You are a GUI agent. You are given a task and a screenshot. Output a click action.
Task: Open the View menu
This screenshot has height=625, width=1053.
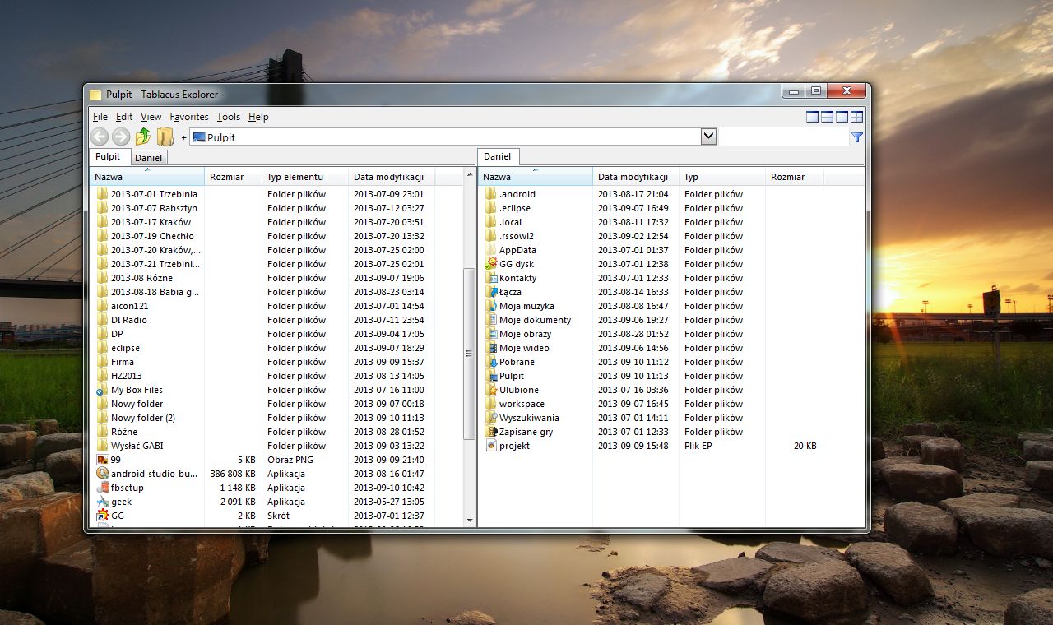point(151,117)
